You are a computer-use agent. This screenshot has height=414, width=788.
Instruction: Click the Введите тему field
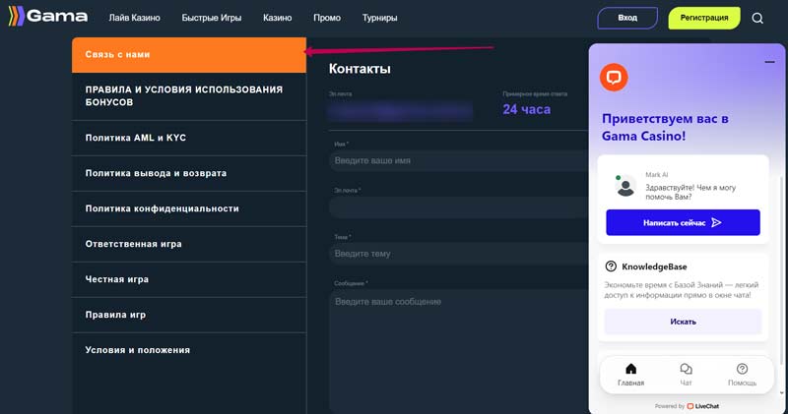click(x=458, y=254)
